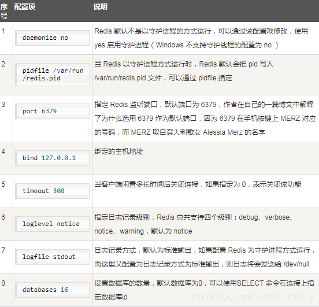Select the 'port 6379' code box

(x=52, y=112)
